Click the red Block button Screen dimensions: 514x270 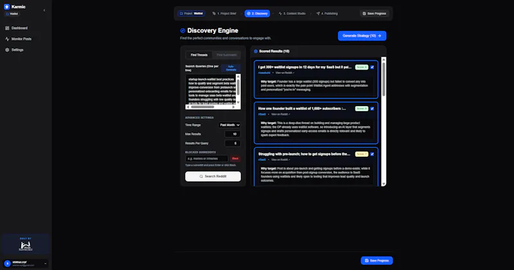pos(235,158)
